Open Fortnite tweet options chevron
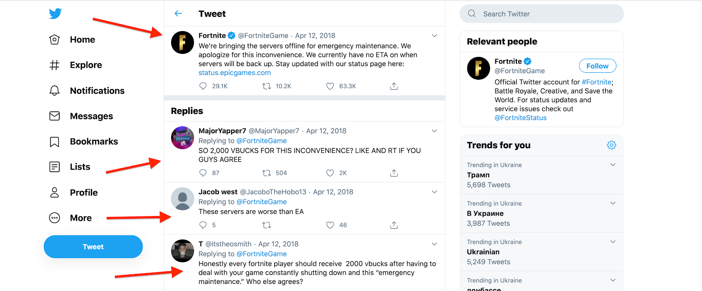Image resolution: width=702 pixels, height=291 pixels. tap(434, 35)
